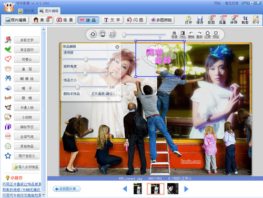
Task: Toggle the 对比 compare view
Action: click(x=183, y=35)
